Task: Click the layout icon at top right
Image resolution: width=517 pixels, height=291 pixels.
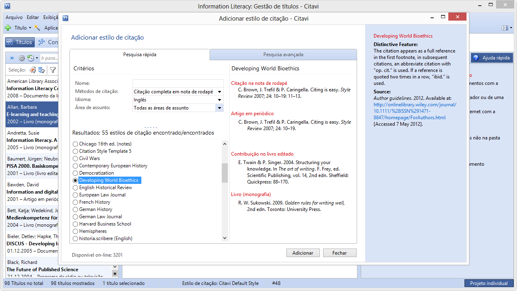Action: (x=504, y=28)
